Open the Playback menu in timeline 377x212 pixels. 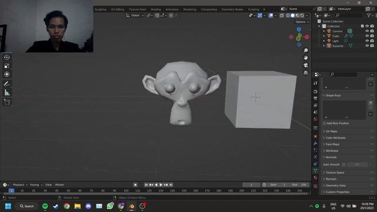pyautogui.click(x=20, y=185)
